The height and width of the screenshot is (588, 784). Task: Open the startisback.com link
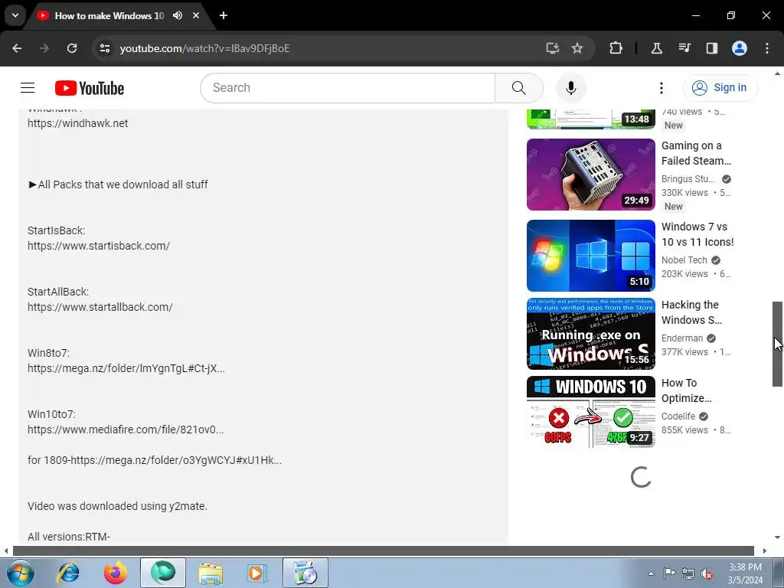99,246
